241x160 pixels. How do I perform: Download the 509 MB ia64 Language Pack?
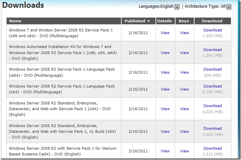(x=212, y=69)
